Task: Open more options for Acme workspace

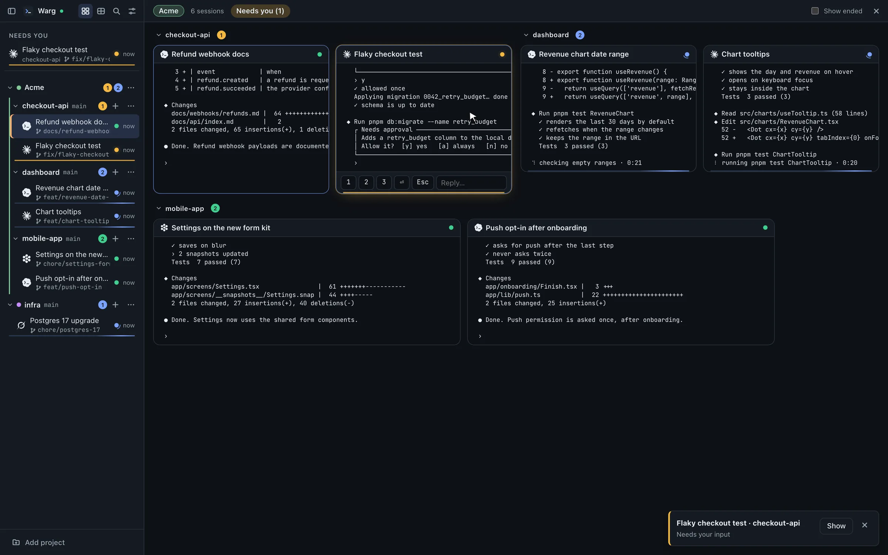Action: coord(131,88)
